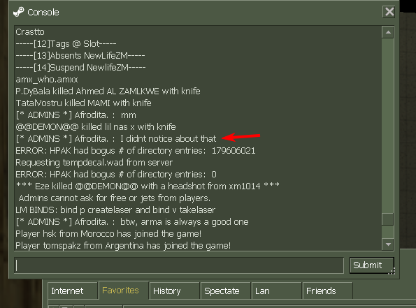
Task: Click the 'Requesting tempdecal.wad from server' line
Action: (94, 162)
